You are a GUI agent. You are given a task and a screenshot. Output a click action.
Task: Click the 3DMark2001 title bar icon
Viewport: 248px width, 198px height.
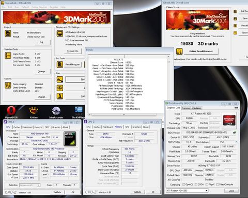pos(3,3)
